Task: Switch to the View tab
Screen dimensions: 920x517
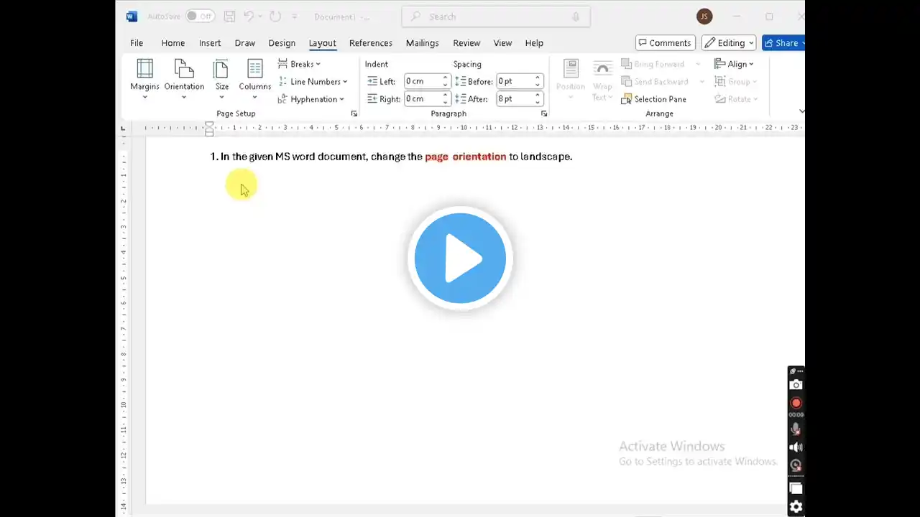Action: [502, 43]
